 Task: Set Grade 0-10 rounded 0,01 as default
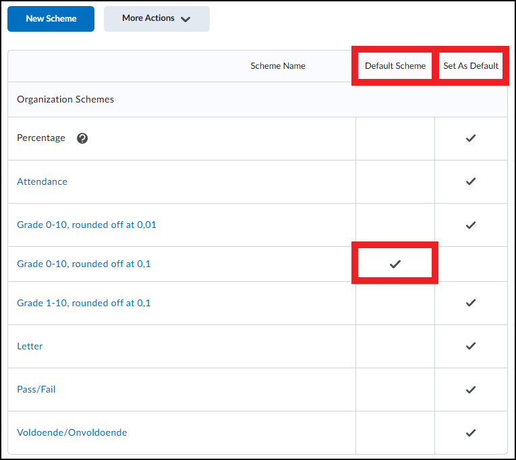pyautogui.click(x=471, y=225)
